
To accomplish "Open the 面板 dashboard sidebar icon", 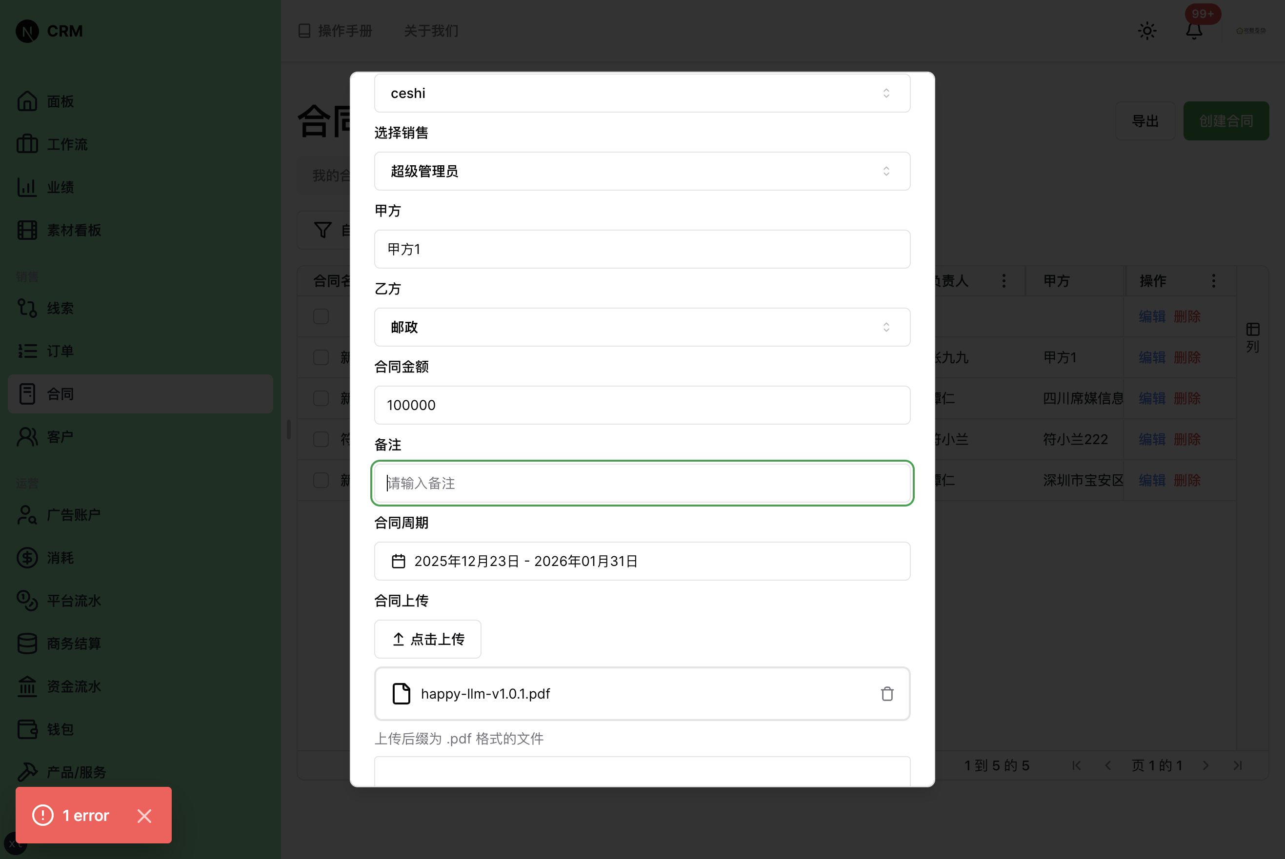I will tap(27, 101).
